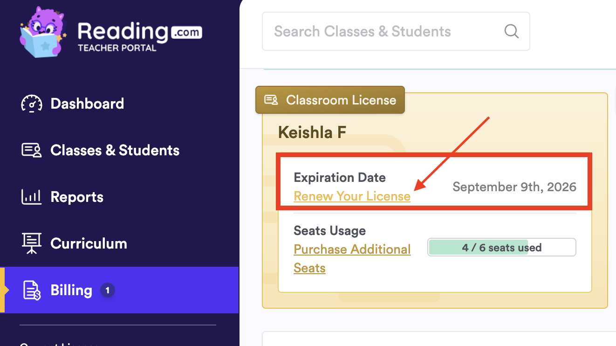The image size is (616, 346).
Task: Click the Reading.com Teacher Portal wordmark
Action: [139, 35]
